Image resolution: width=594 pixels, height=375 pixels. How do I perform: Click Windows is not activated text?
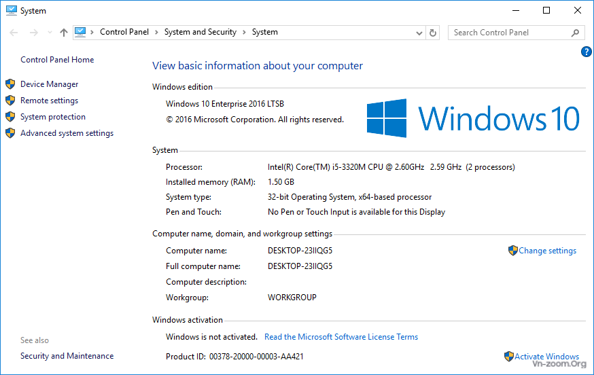click(x=211, y=337)
